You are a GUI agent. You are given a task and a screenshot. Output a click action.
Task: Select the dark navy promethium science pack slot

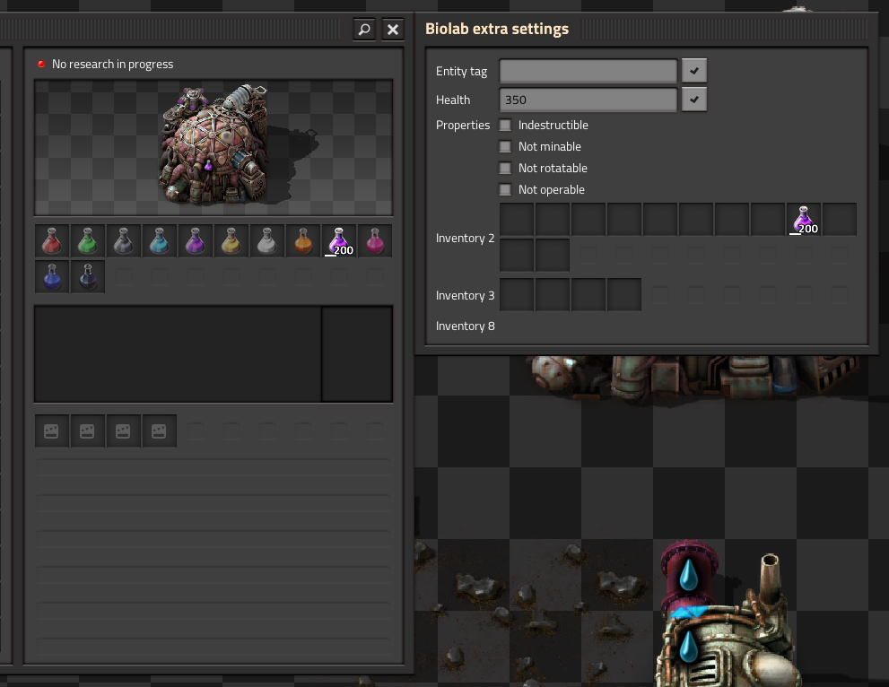point(87,276)
